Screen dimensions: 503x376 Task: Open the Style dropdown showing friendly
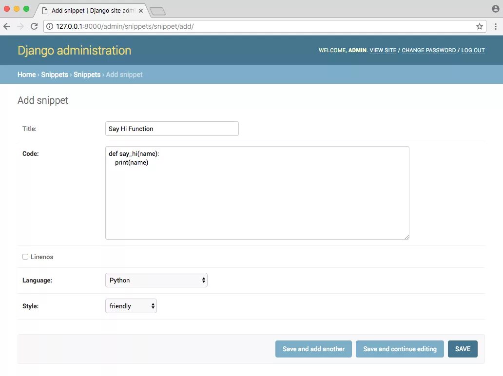131,306
